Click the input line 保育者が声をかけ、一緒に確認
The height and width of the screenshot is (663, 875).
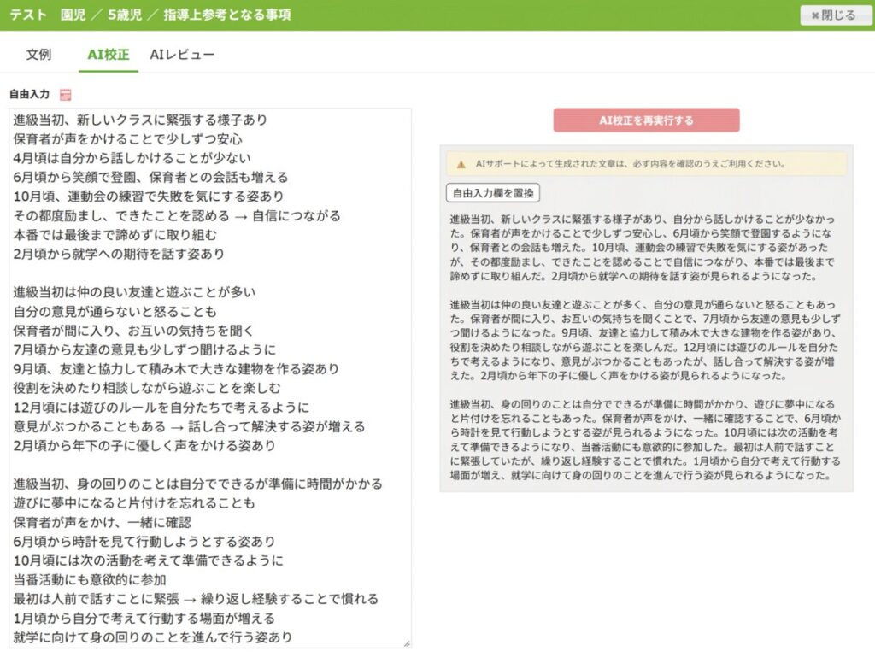point(103,522)
